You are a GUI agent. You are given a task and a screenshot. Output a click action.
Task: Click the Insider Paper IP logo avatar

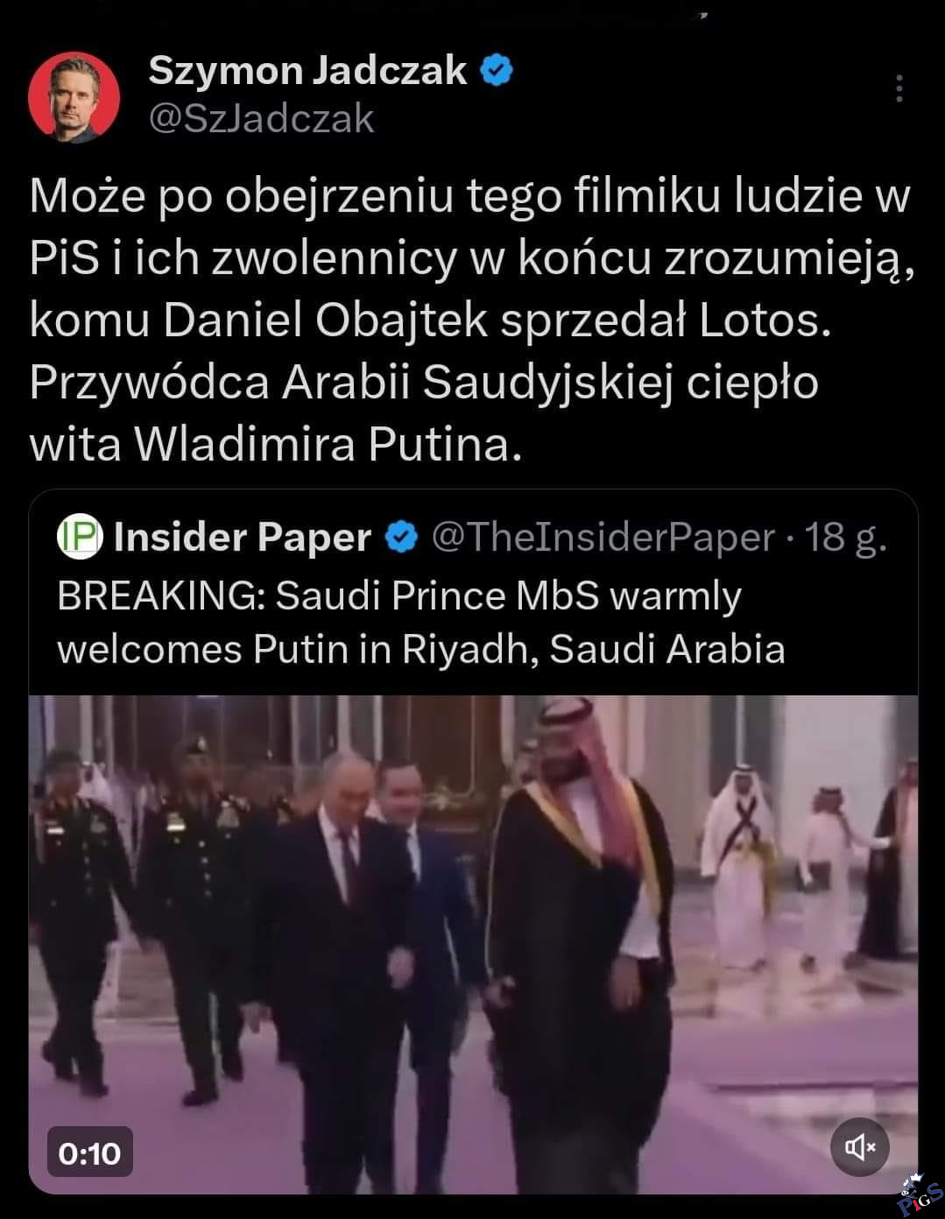pos(80,537)
